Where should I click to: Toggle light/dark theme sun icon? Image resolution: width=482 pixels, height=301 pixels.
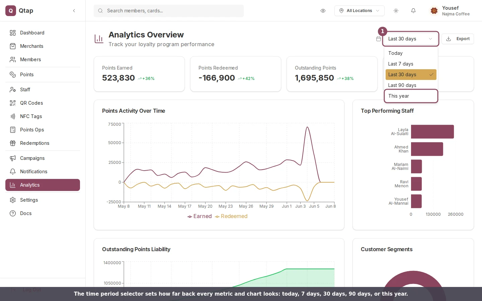pos(396,11)
